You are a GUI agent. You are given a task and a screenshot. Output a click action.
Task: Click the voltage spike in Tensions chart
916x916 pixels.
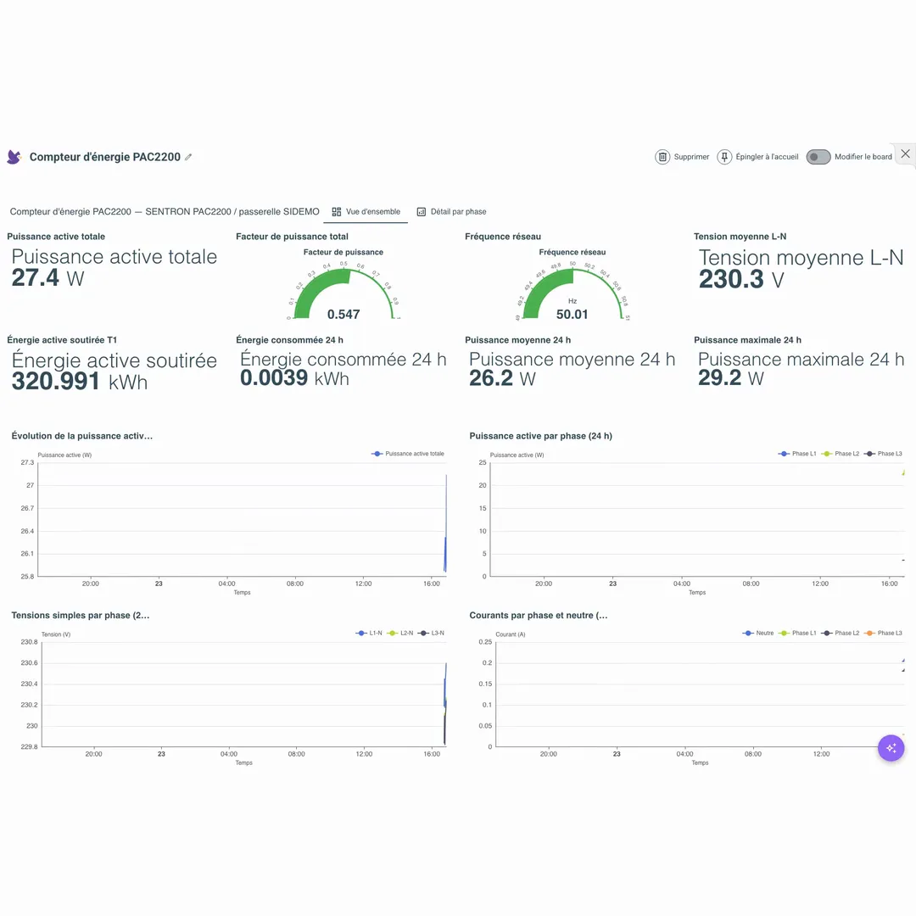point(445,703)
